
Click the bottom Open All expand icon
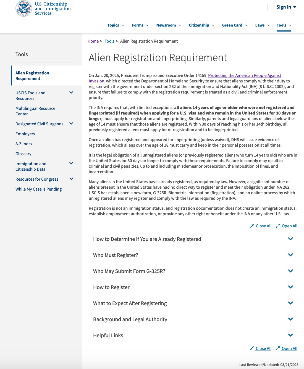point(278,349)
